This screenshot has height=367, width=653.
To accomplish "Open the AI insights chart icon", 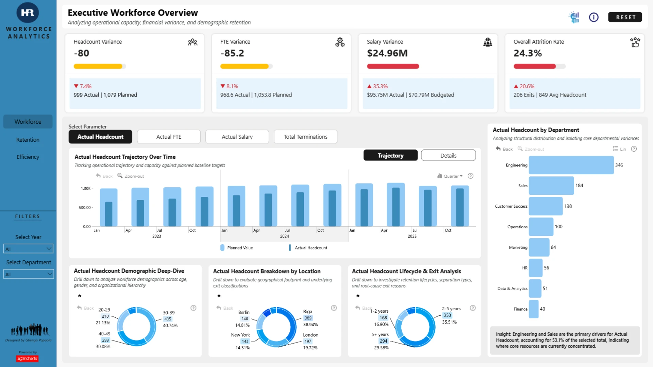I will click(x=574, y=17).
